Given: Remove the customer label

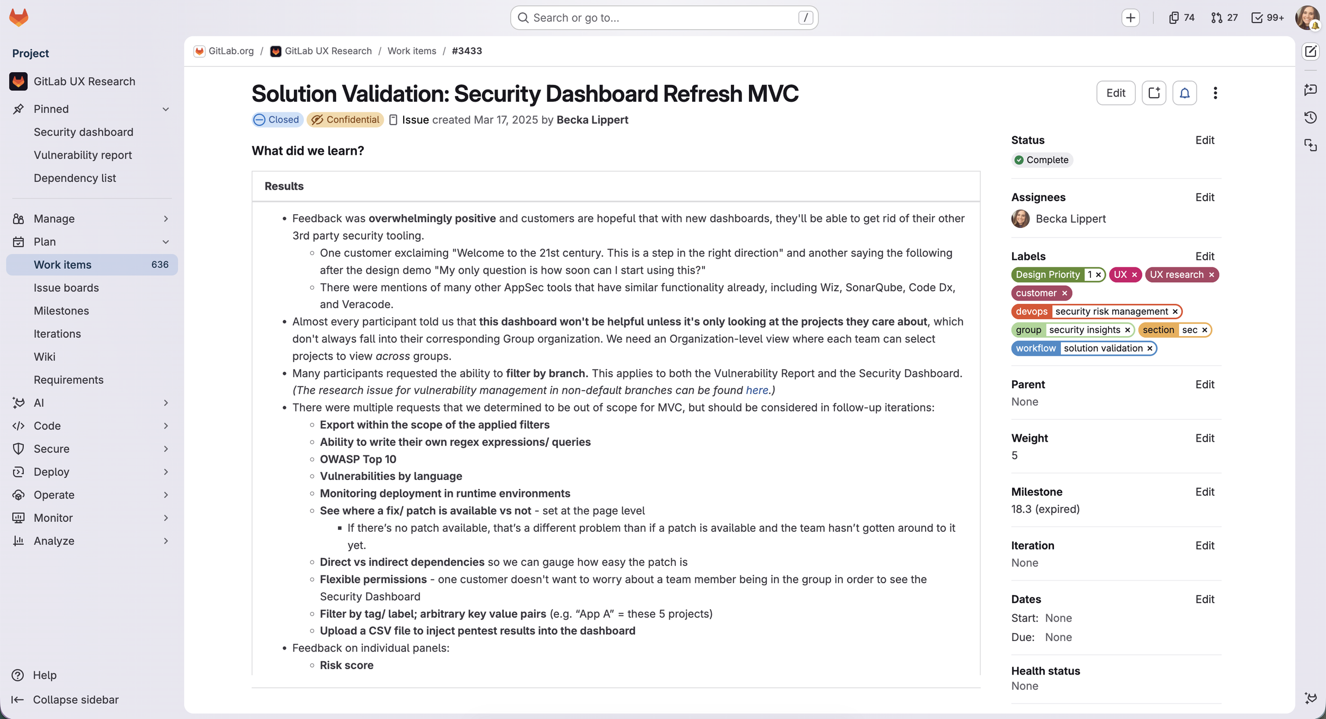Looking at the screenshot, I should pyautogui.click(x=1065, y=293).
